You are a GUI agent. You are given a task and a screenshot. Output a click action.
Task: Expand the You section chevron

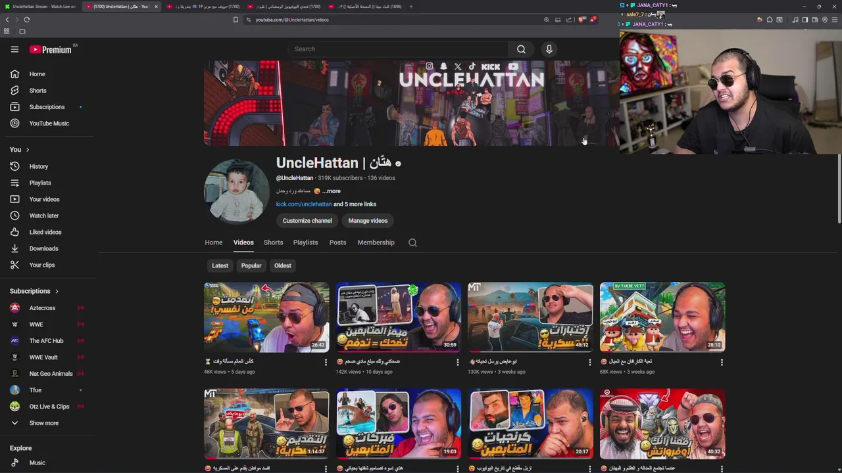(x=28, y=150)
